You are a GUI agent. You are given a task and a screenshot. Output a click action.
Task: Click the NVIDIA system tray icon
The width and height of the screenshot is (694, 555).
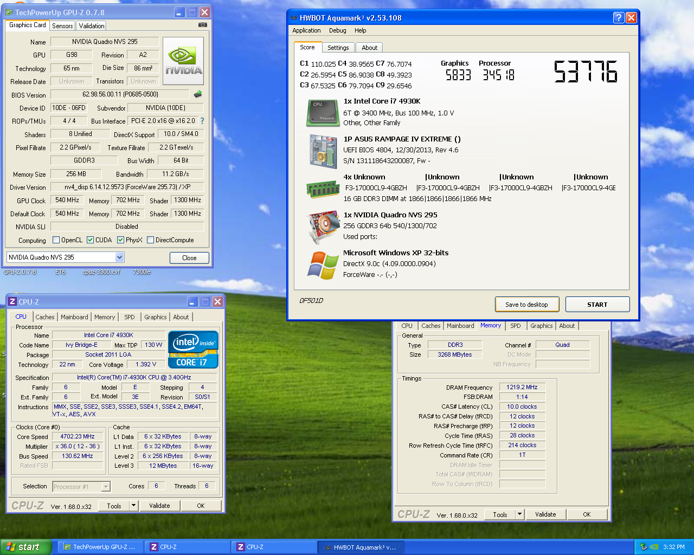pos(654,547)
